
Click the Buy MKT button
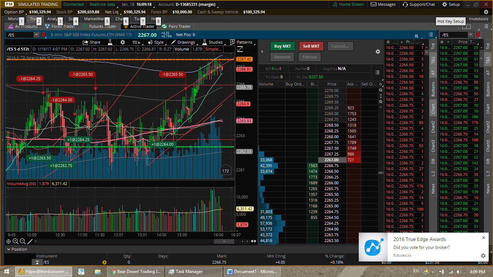coord(283,46)
